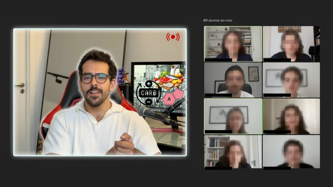Select green-bordered tile with framed sketch artwork
The width and height of the screenshot is (333, 187).
click(x=233, y=116)
